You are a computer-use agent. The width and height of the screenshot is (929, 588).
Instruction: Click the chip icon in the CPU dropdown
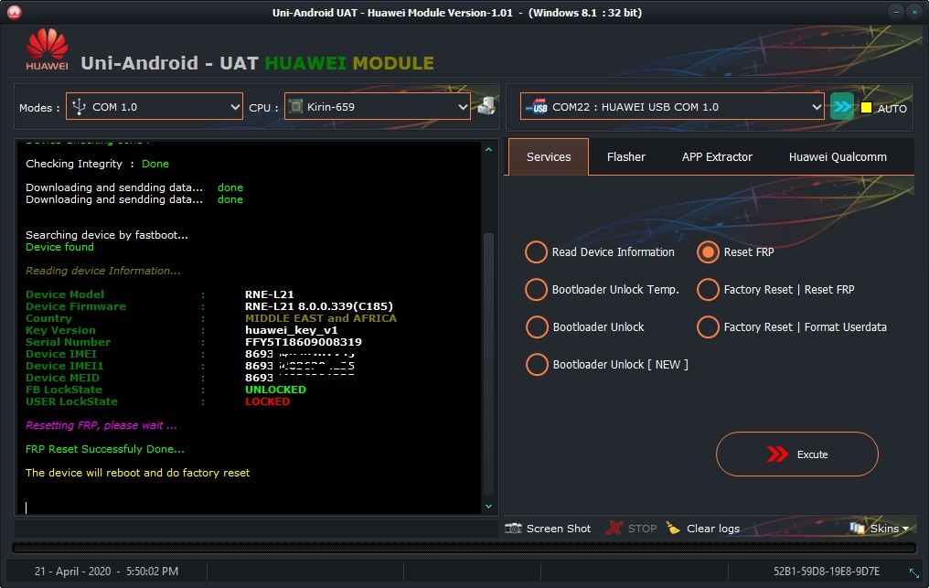[294, 107]
